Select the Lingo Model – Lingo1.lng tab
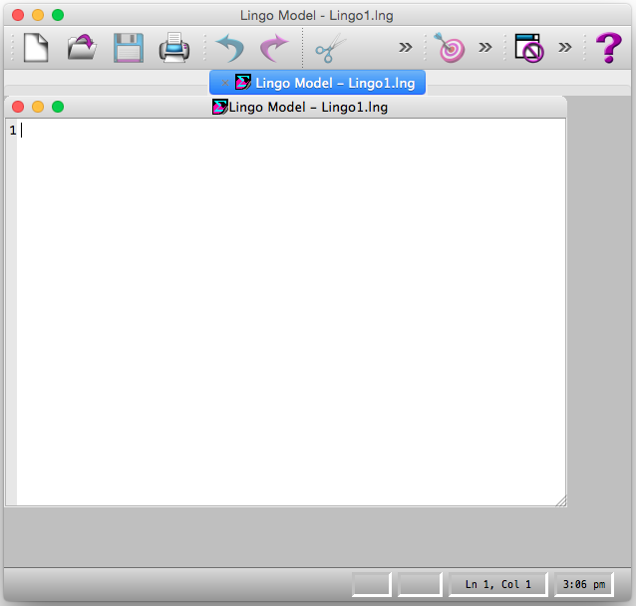The width and height of the screenshot is (636, 606). (317, 83)
